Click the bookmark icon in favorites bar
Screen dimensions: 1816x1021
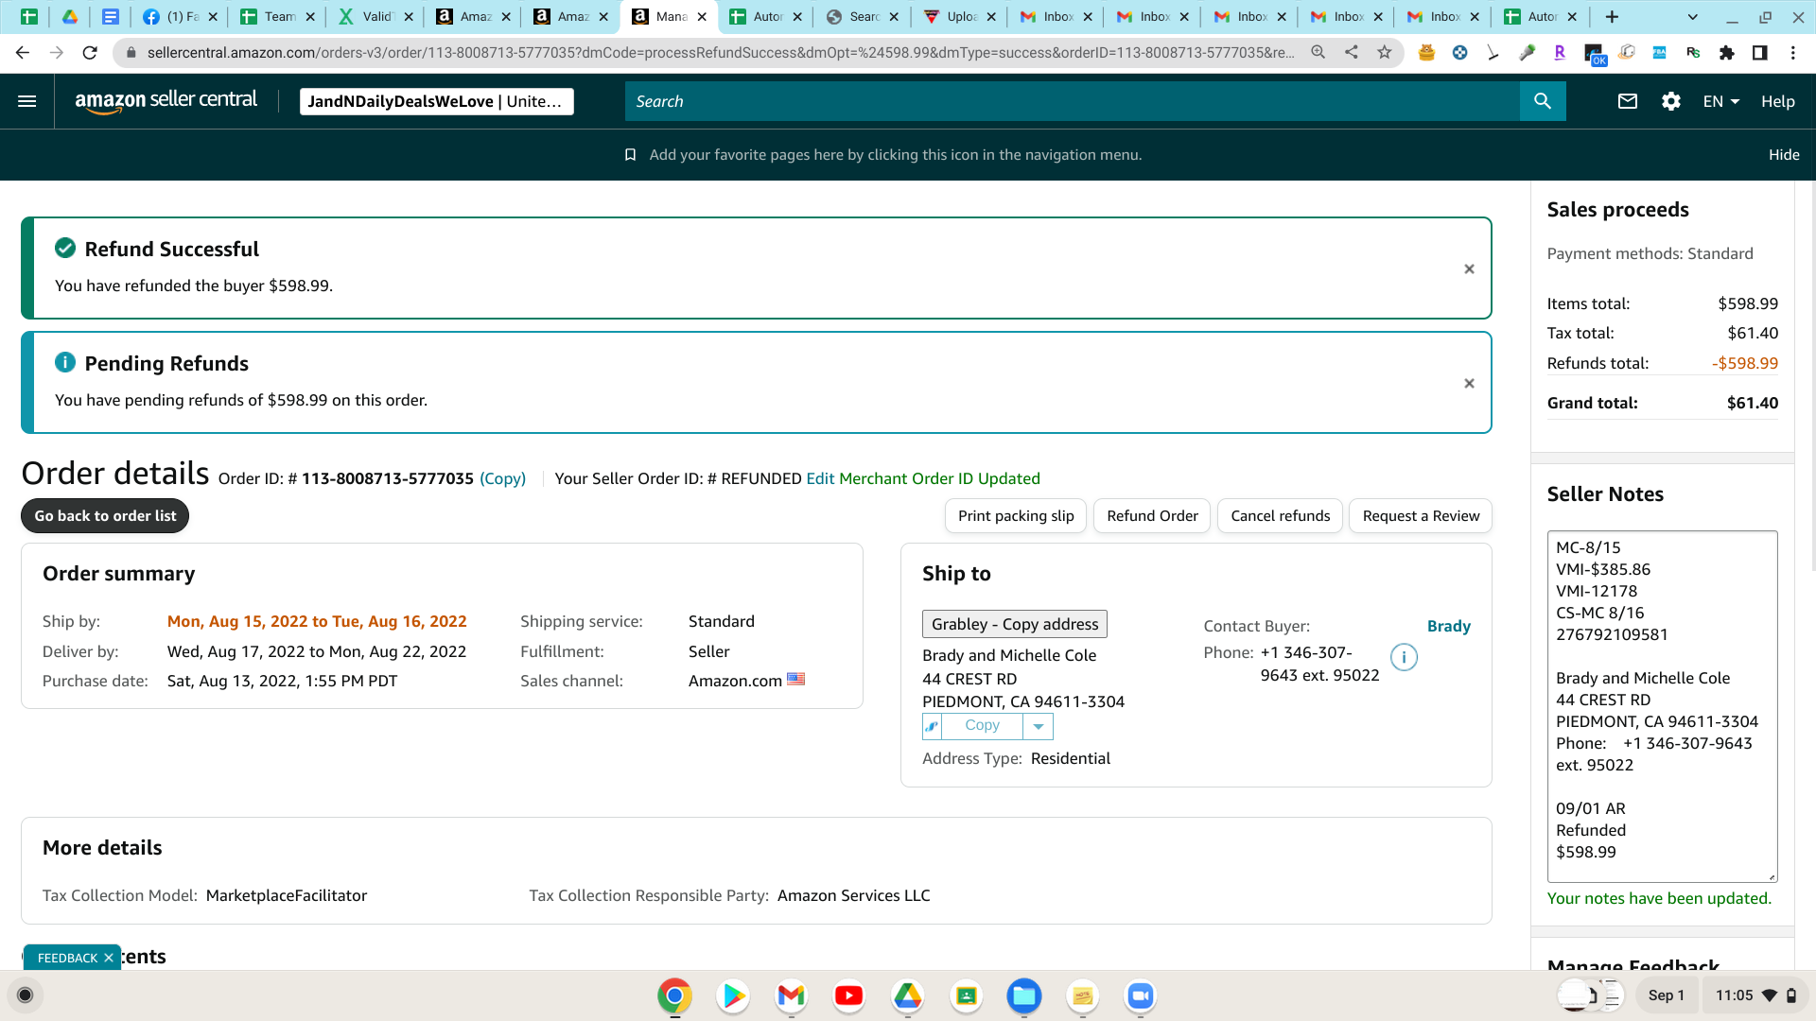pyautogui.click(x=630, y=155)
